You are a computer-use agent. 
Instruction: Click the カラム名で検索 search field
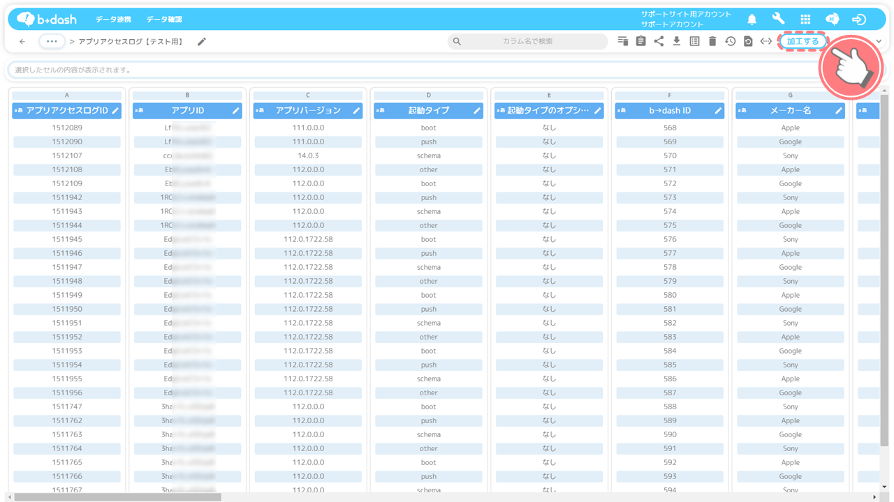click(x=527, y=42)
